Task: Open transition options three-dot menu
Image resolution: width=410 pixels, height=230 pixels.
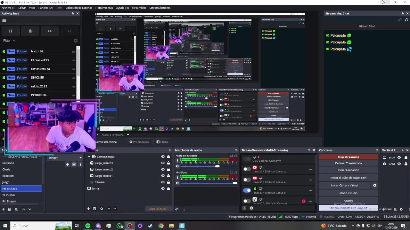Action: tap(80, 164)
